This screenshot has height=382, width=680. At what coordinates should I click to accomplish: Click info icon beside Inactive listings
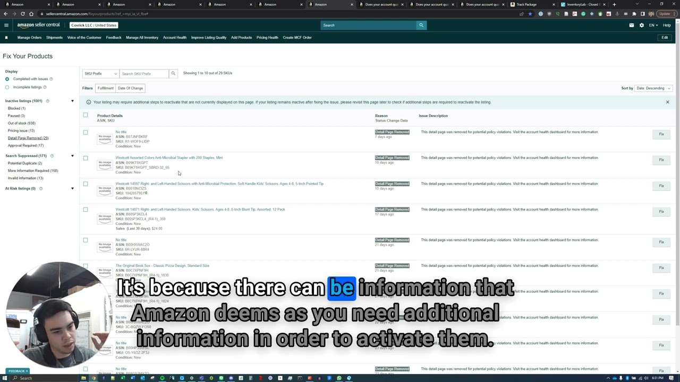tap(47, 101)
